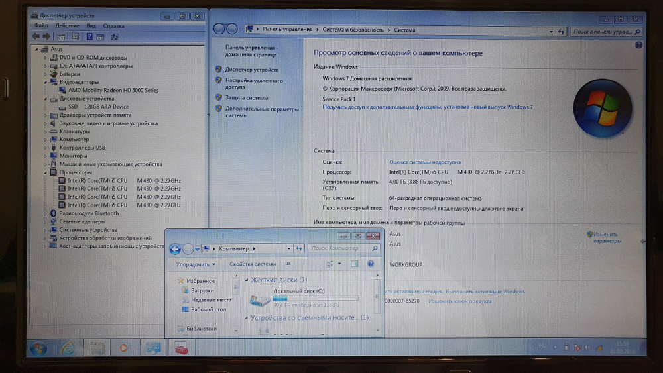Collapse the Жесткие диски group header
The width and height of the screenshot is (663, 373).
(x=247, y=280)
